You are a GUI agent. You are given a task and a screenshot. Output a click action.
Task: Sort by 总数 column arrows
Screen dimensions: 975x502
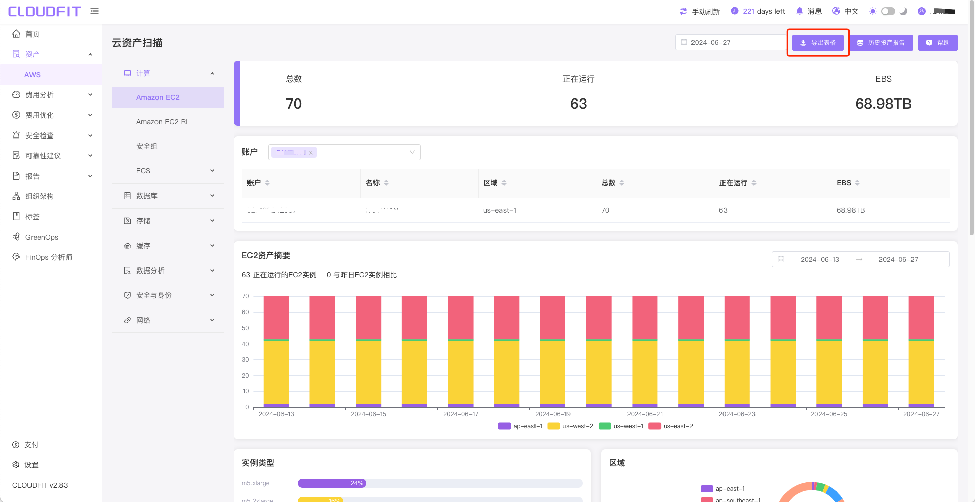(x=622, y=183)
